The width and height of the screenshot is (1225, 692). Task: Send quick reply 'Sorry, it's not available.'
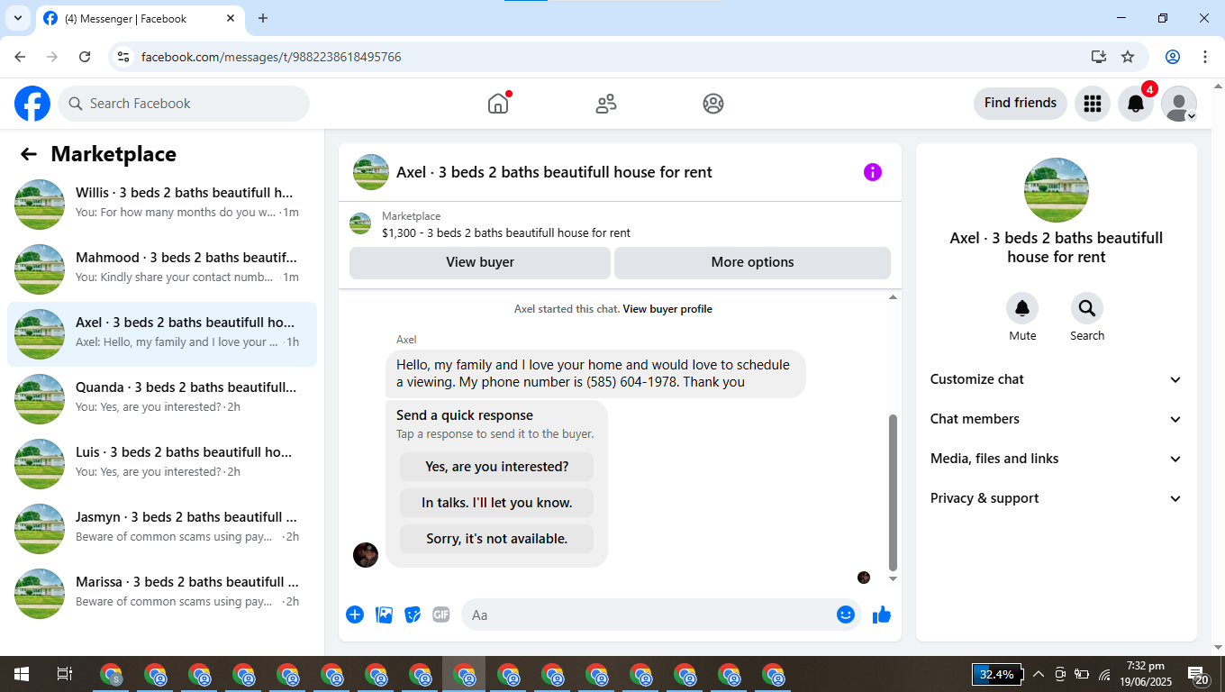click(x=497, y=539)
